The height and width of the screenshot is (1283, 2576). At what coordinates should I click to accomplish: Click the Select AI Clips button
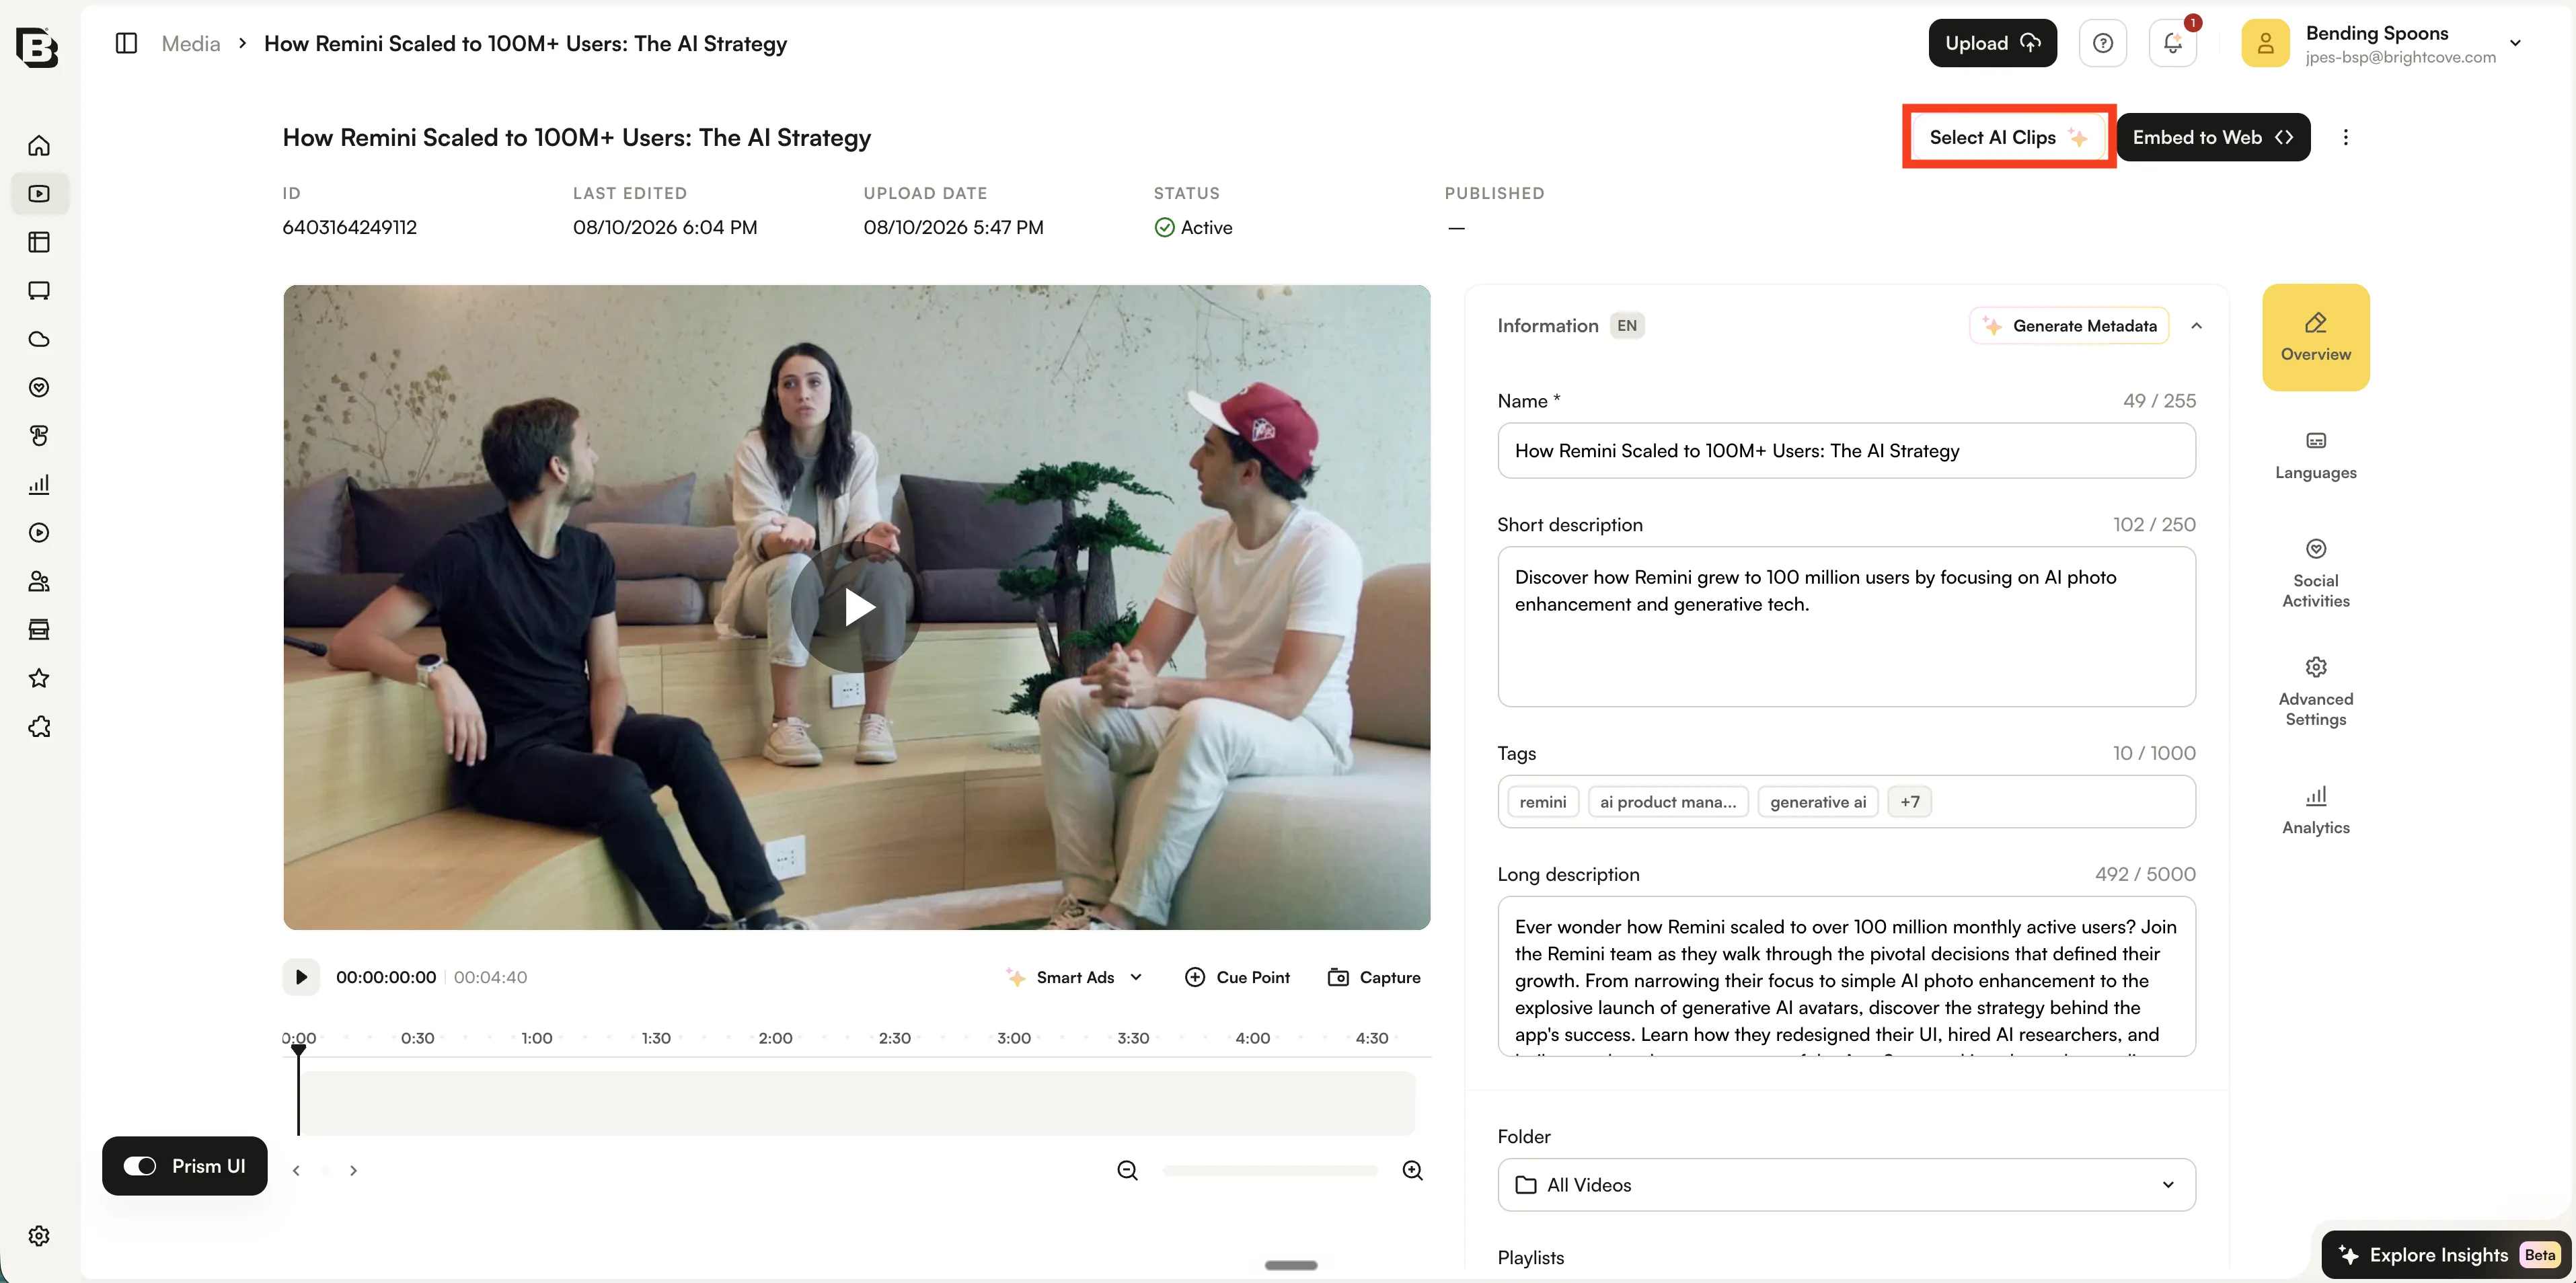pos(2008,137)
